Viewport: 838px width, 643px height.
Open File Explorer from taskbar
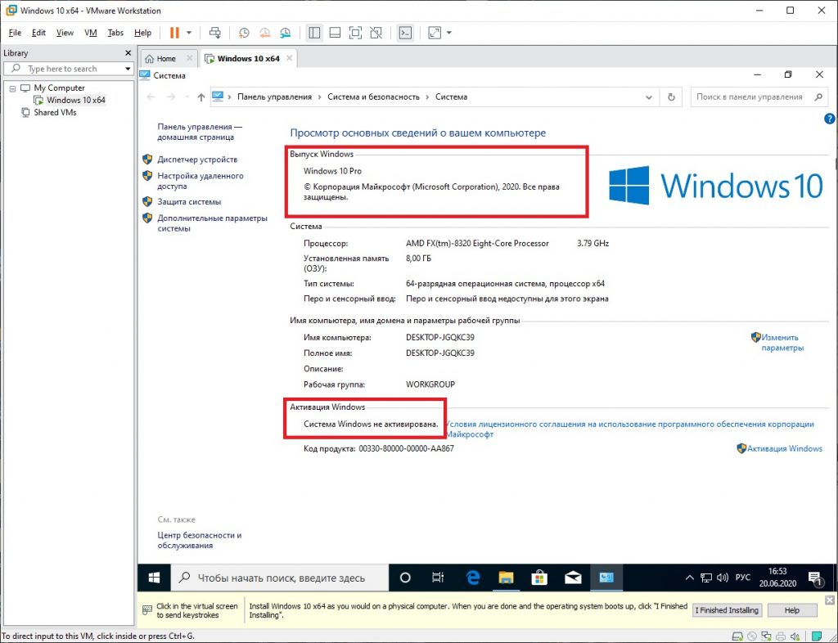(x=506, y=578)
